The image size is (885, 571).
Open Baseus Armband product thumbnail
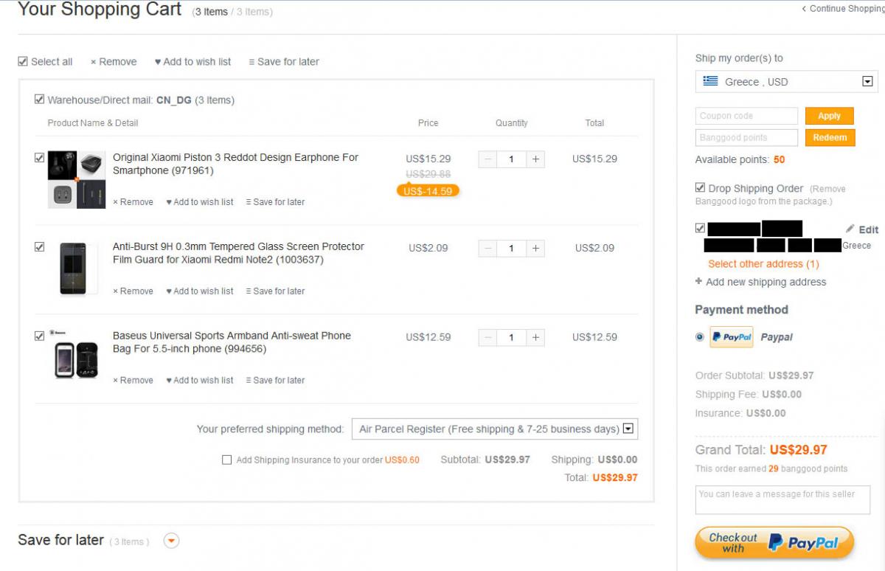[77, 356]
